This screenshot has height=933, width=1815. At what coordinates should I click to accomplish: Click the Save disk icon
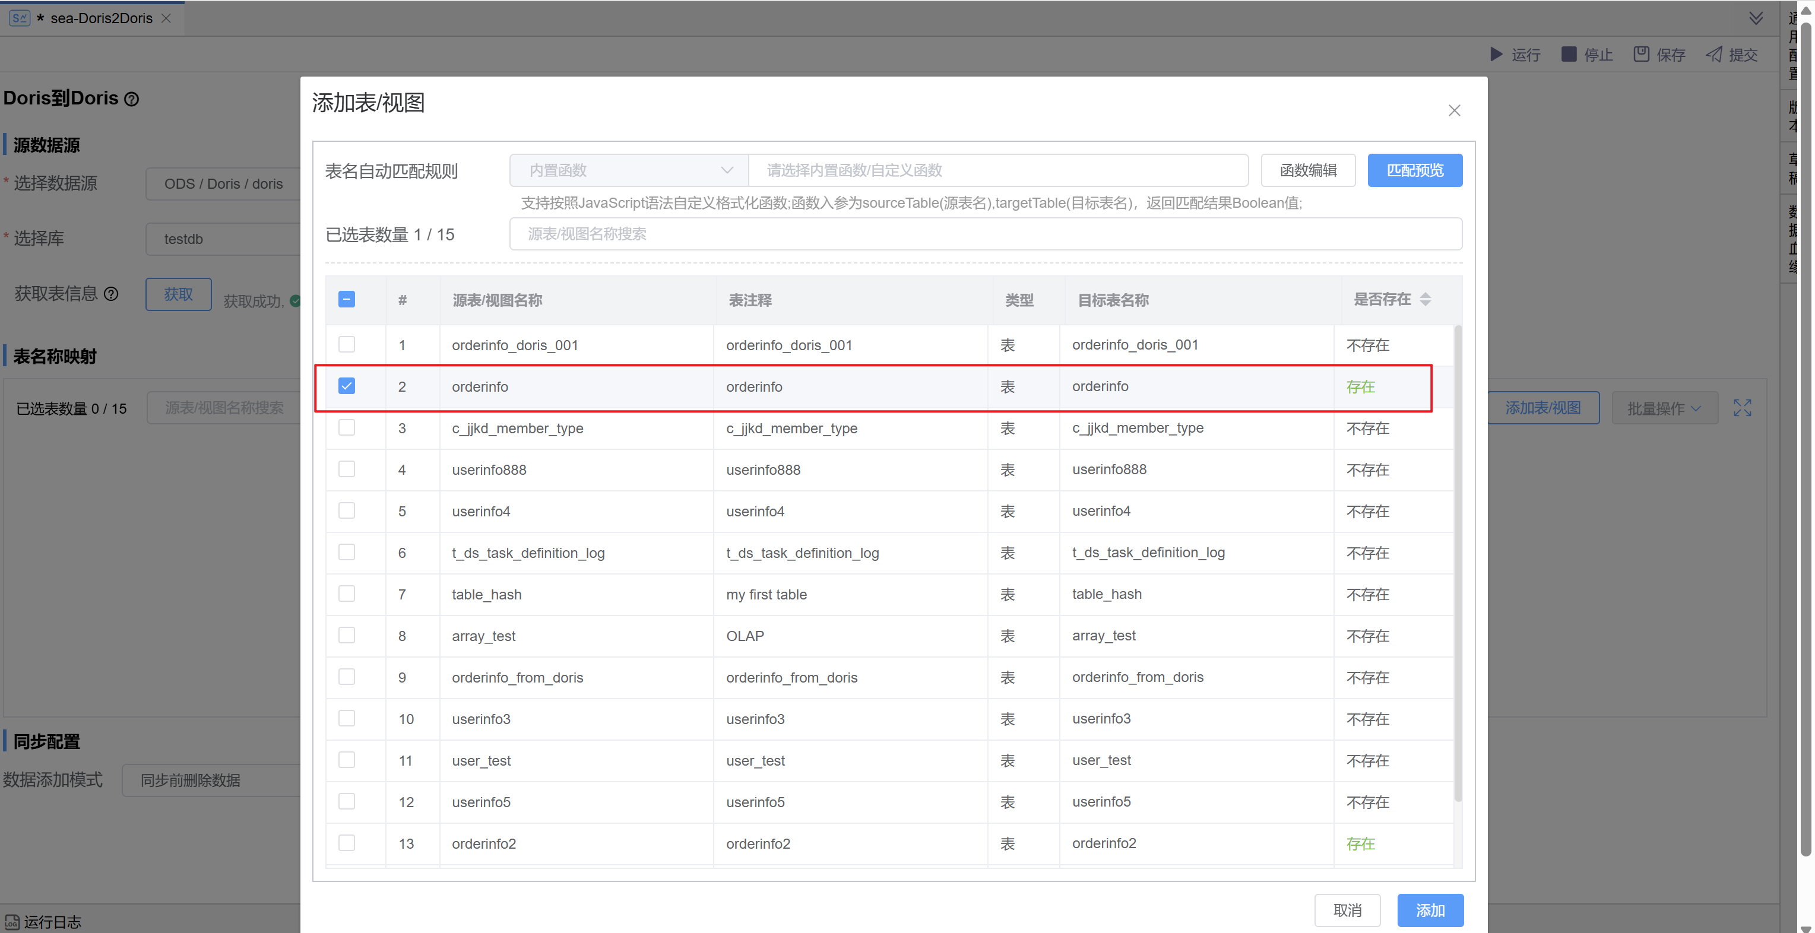1641,54
